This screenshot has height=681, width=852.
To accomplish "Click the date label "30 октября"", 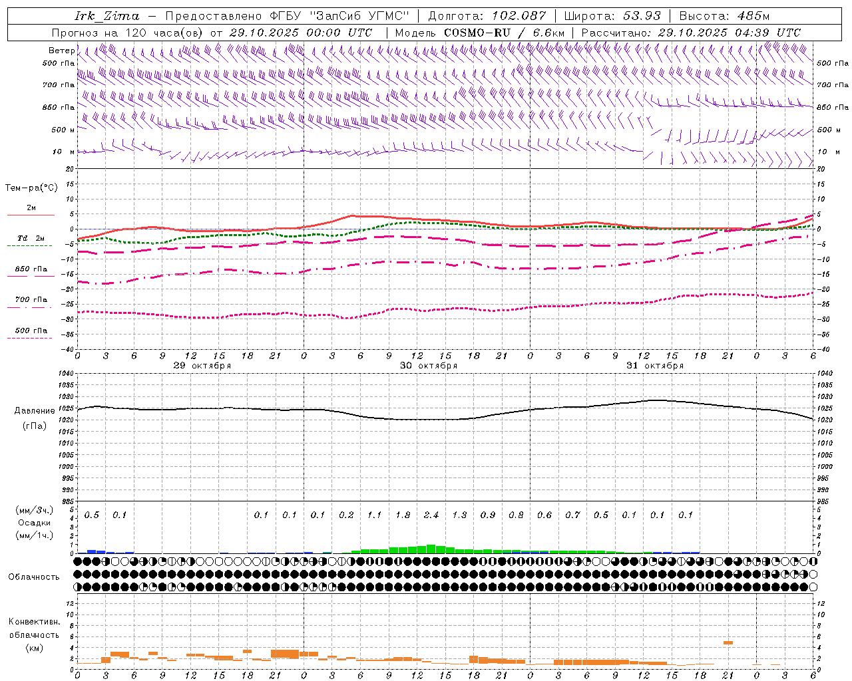I will click(429, 366).
